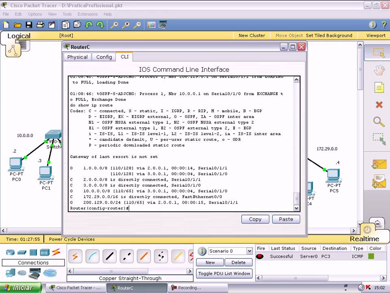Screen dimensions: 390x293
Task: Click the Copy documents toolbar icon
Action: tap(66, 25)
